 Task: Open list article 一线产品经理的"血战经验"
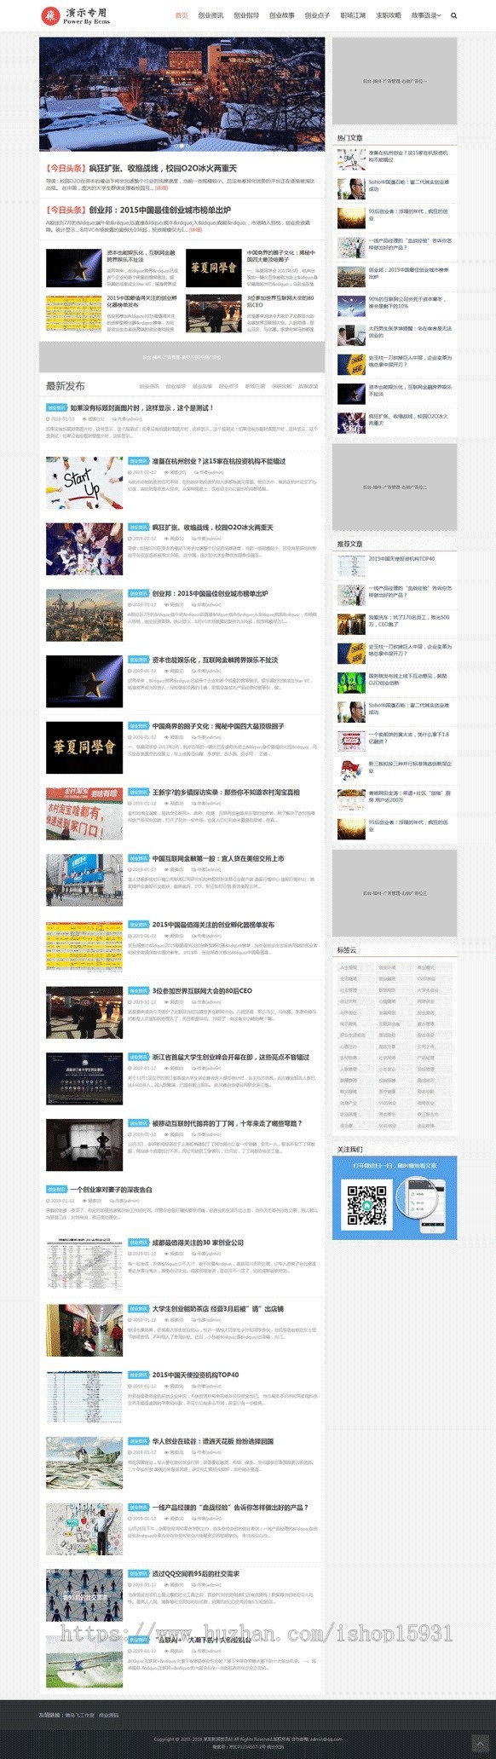pyautogui.click(x=230, y=1508)
